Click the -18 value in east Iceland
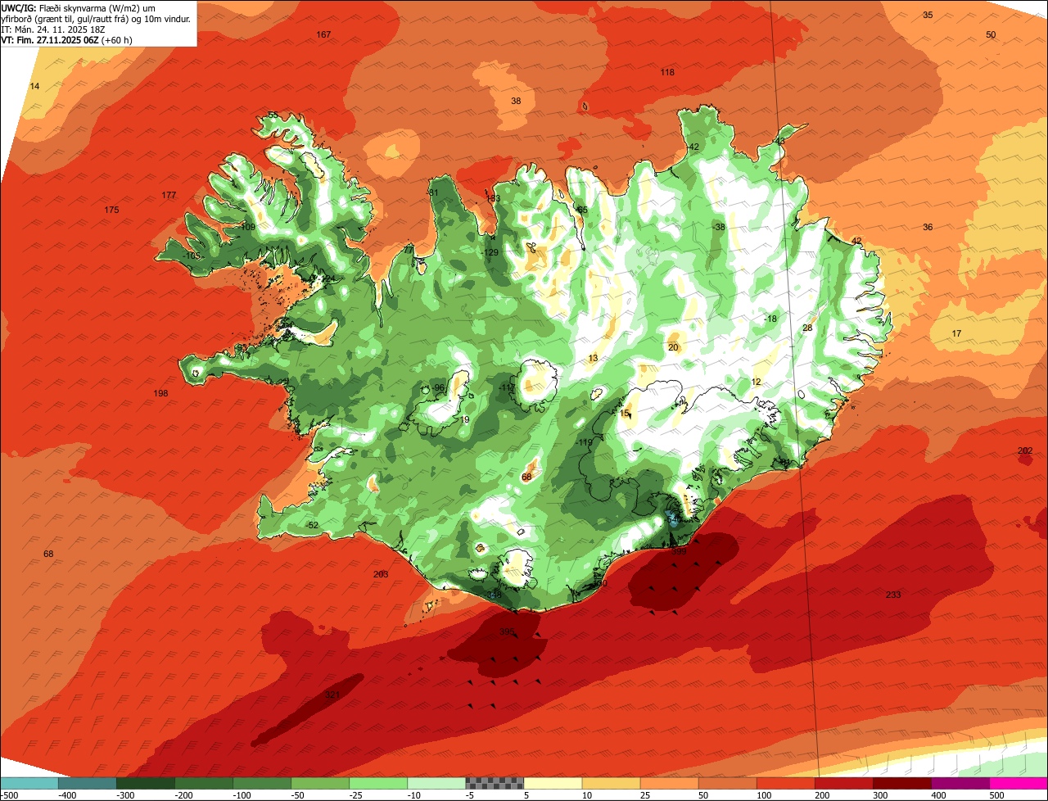 click(770, 319)
